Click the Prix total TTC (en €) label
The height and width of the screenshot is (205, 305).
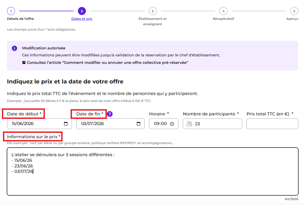pos(270,114)
